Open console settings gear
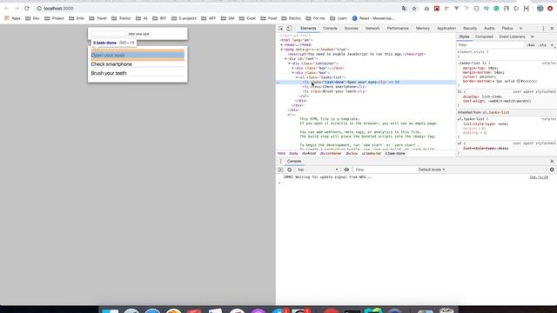557x313 pixels. [x=552, y=170]
